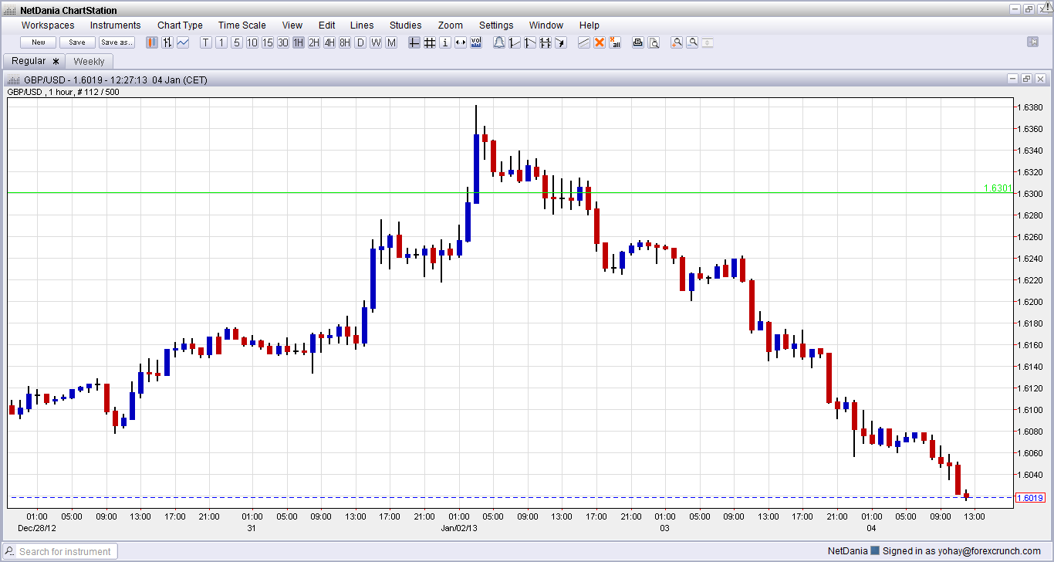Open the Time Scale menu

click(242, 25)
